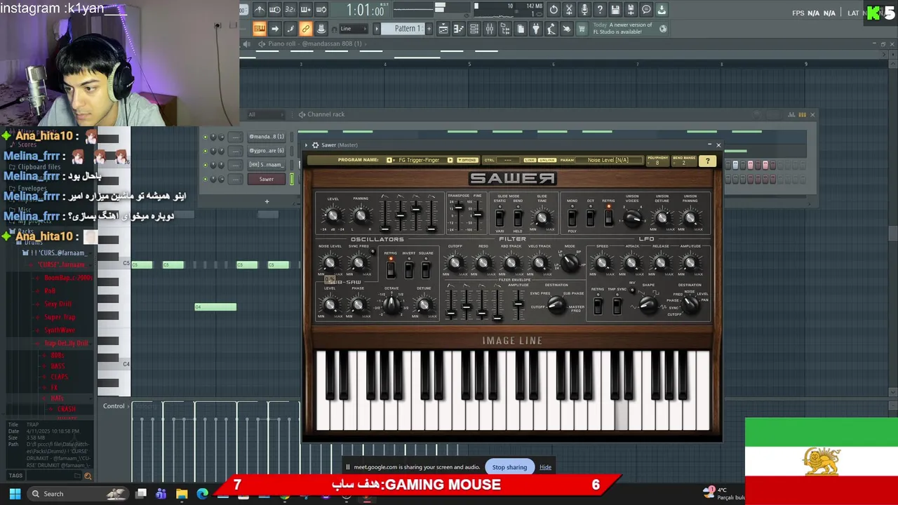Click the render to audio file icon
The height and width of the screenshot is (505, 898).
click(x=631, y=10)
